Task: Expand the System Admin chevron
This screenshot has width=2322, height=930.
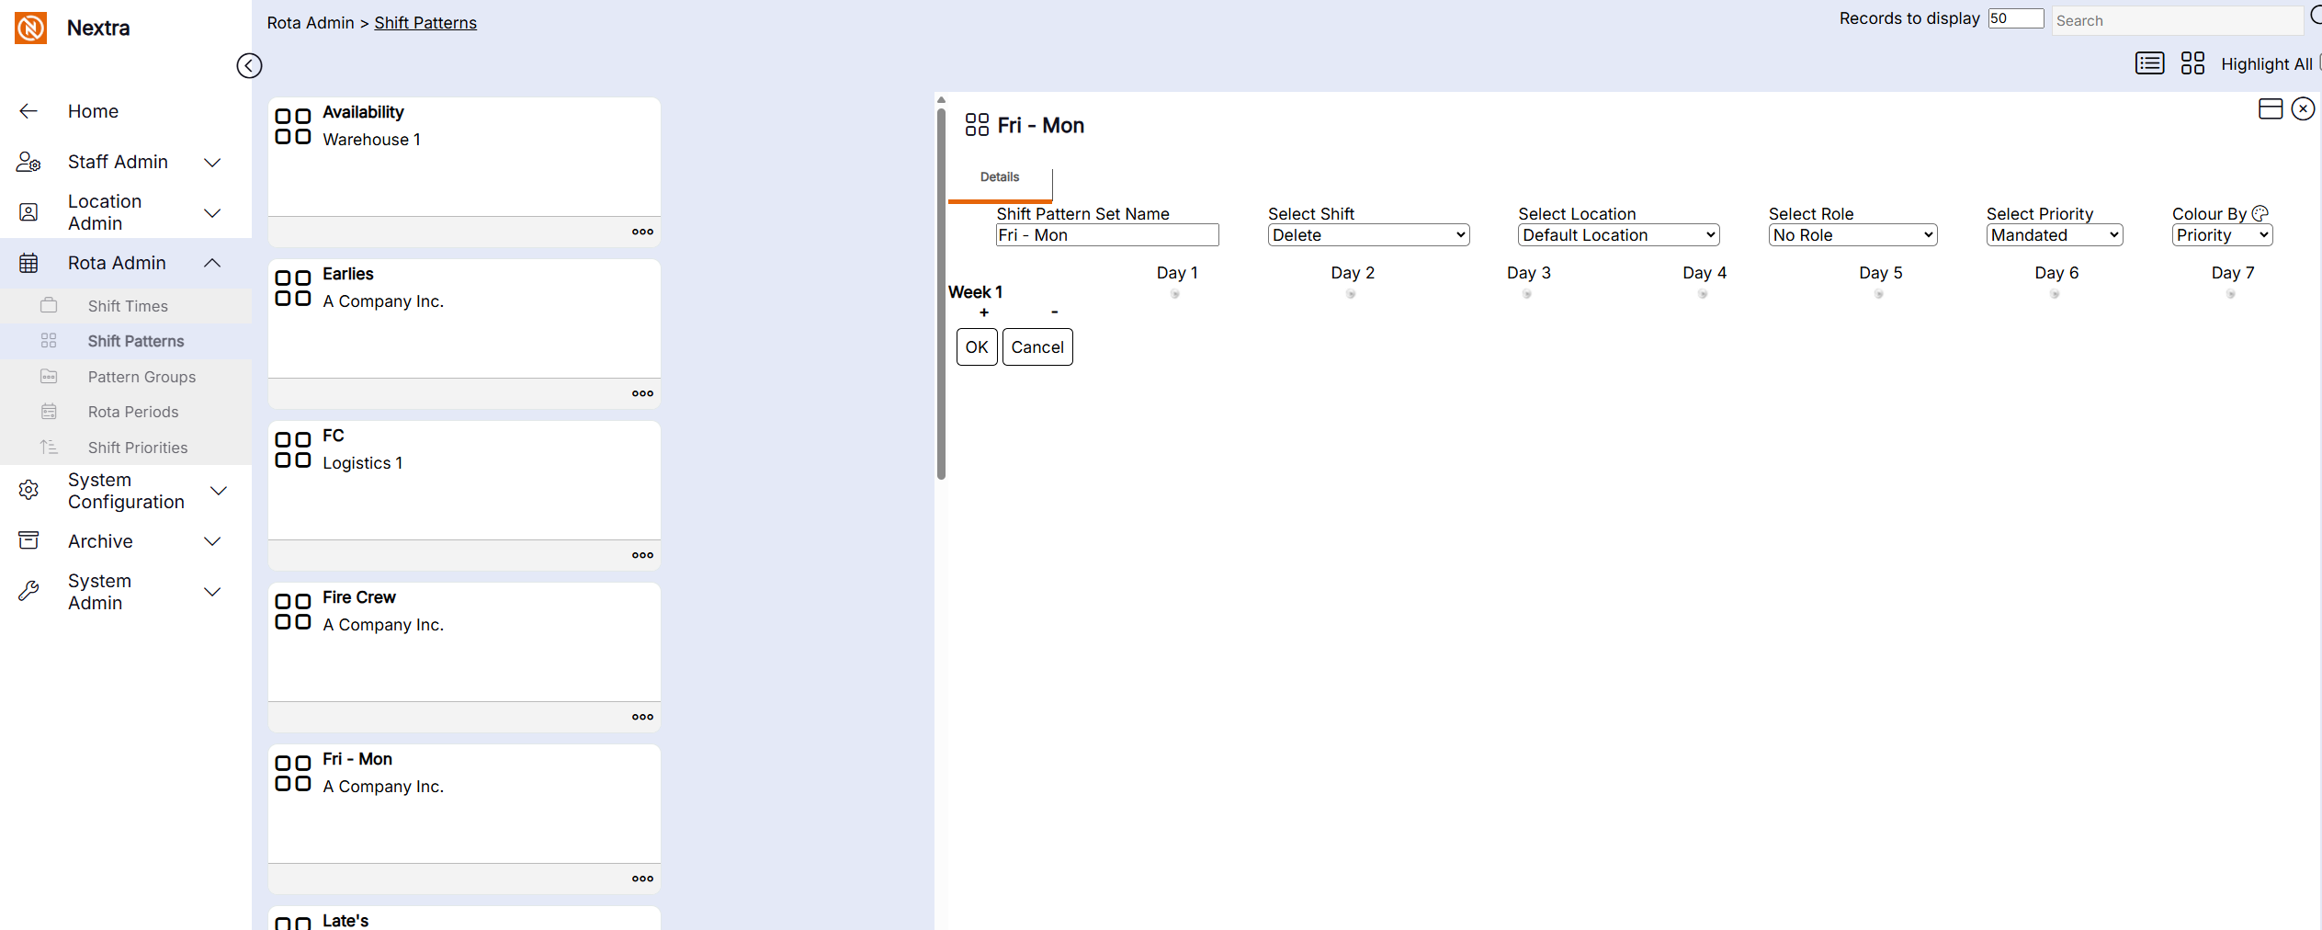Action: coord(212,592)
